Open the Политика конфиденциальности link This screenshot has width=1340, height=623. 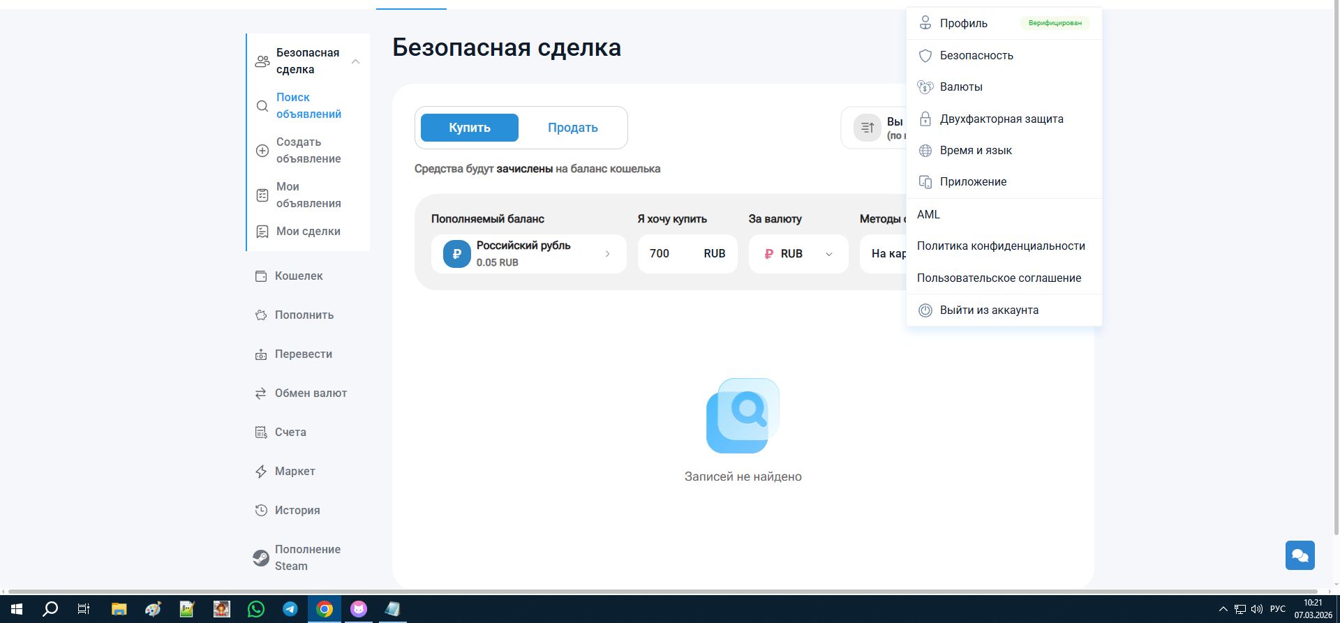point(1001,246)
